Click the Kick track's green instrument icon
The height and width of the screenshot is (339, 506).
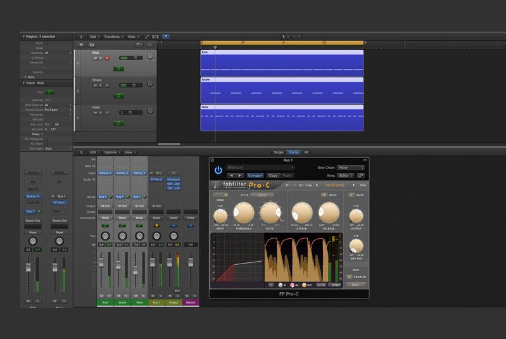[x=118, y=68]
